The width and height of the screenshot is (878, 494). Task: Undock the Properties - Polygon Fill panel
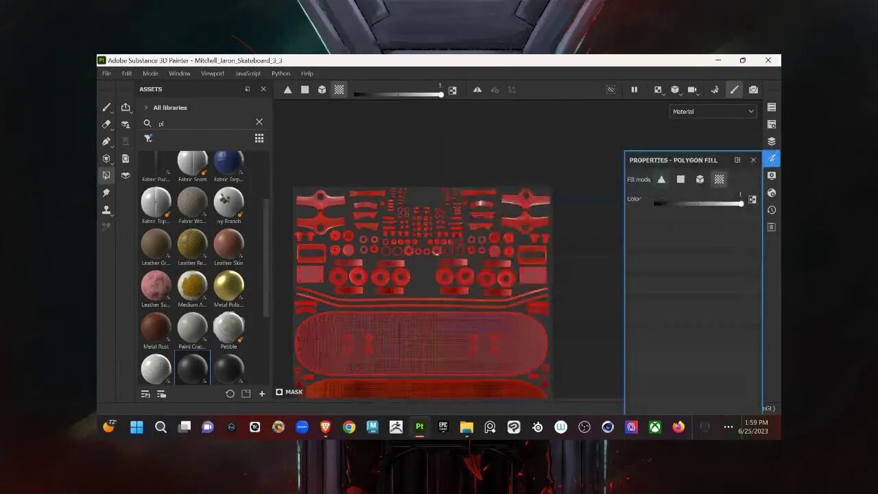(737, 160)
